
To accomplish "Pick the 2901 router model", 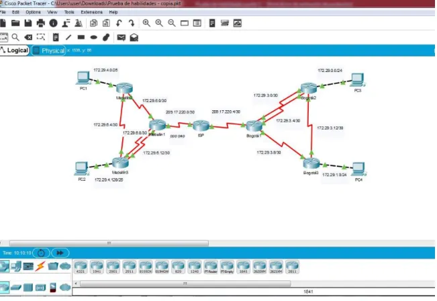I will click(113, 267).
